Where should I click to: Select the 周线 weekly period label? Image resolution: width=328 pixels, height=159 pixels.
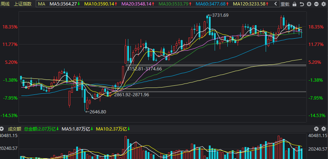click(5, 4)
